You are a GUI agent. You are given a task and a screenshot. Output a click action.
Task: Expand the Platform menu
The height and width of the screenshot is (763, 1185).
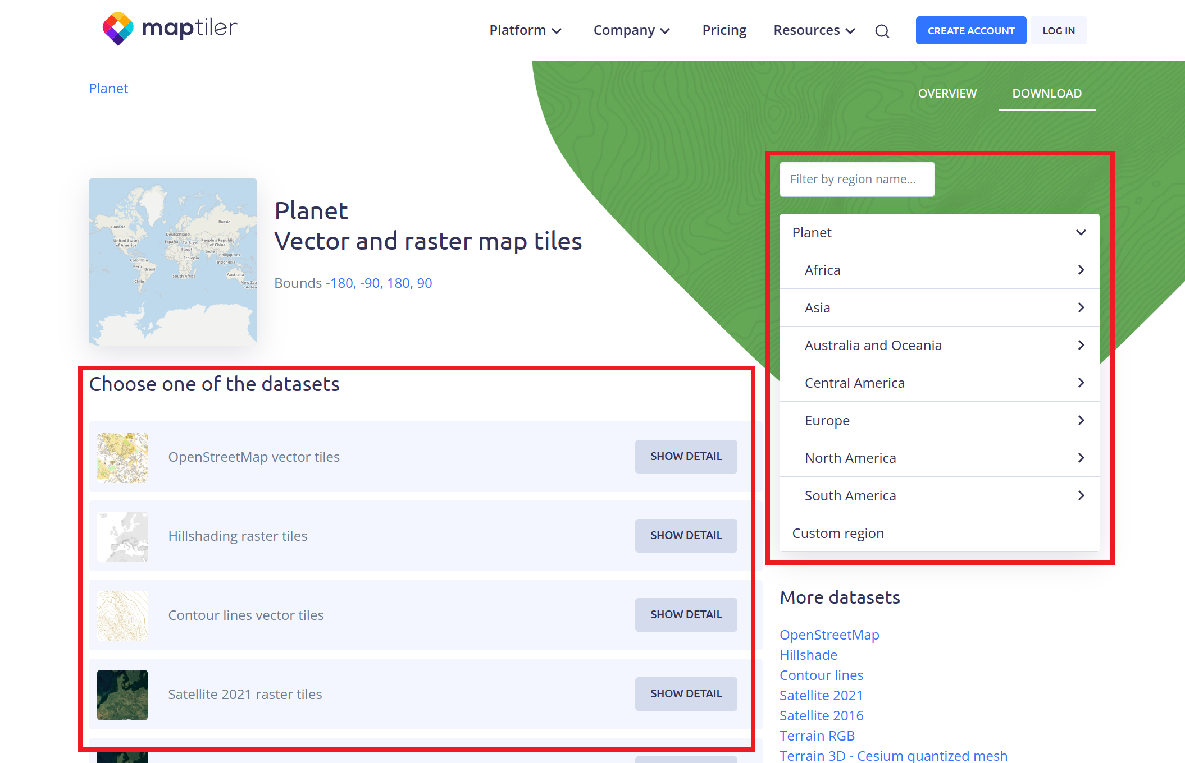[525, 30]
